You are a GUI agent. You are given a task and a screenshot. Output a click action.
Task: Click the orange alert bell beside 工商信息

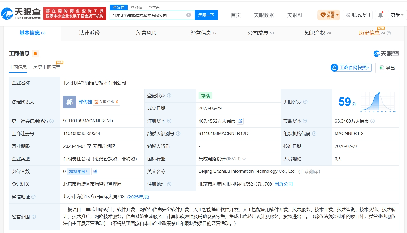tap(35, 54)
